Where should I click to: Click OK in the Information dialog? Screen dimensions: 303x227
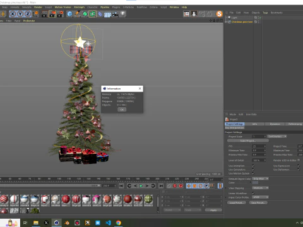(122, 110)
